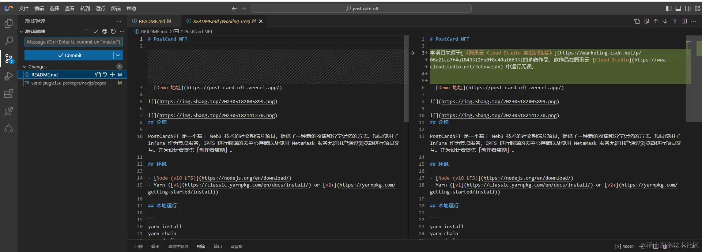Click the # PostCard NFT breadcrumb item

pos(193,31)
